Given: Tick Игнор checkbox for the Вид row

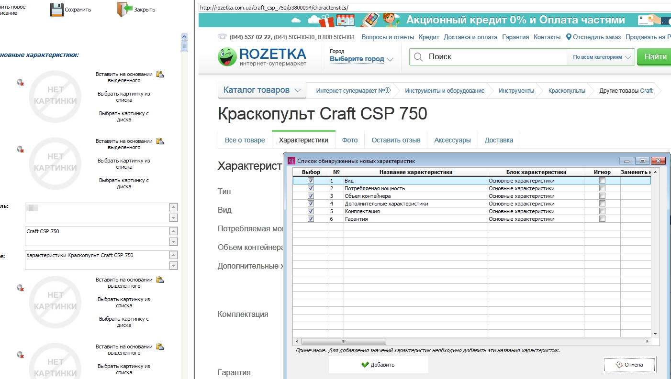Looking at the screenshot, I should pyautogui.click(x=603, y=181).
